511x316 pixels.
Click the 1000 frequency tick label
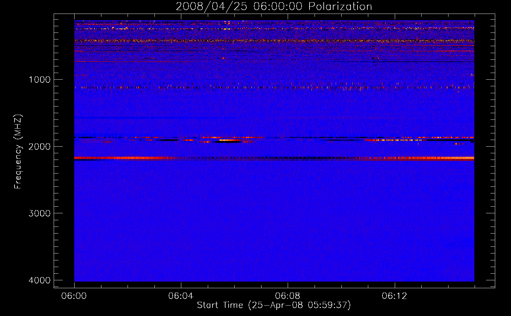pos(39,80)
